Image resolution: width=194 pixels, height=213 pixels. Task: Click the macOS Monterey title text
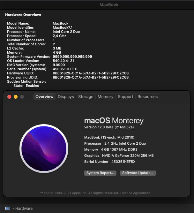click(x=114, y=121)
